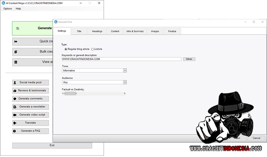
Task: Click the slider's left arrow
Action: tap(63, 93)
